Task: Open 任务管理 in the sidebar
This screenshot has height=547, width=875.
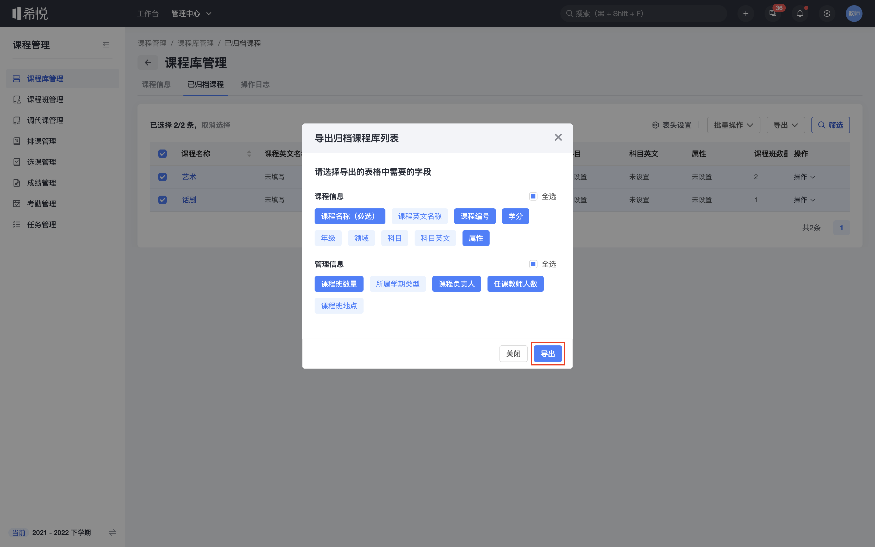Action: pos(63,224)
